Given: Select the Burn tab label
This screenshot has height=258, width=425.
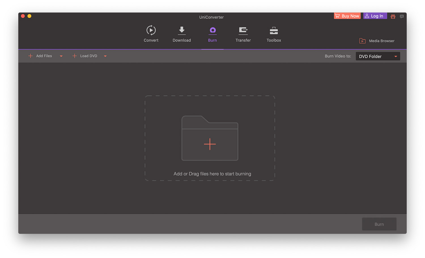Looking at the screenshot, I should pyautogui.click(x=212, y=40).
